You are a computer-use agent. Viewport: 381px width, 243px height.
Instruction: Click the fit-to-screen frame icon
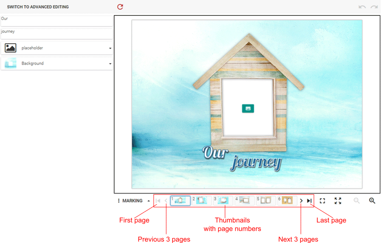322,201
